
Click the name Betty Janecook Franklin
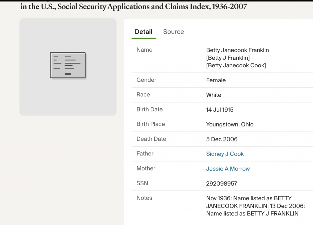(237, 50)
